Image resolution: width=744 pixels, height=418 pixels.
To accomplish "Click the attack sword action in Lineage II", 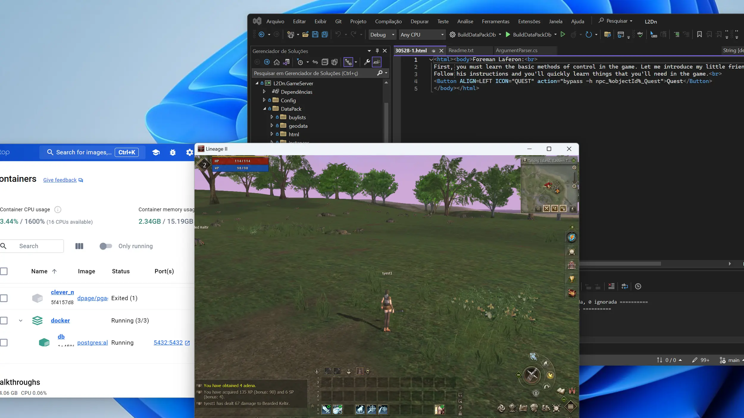I will 532,375.
